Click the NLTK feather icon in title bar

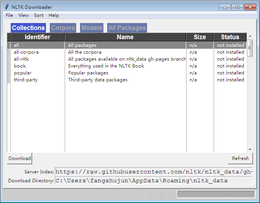tap(7, 7)
